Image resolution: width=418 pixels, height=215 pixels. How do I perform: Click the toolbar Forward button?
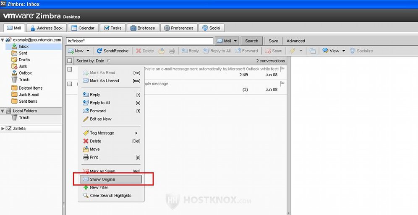pos(246,51)
